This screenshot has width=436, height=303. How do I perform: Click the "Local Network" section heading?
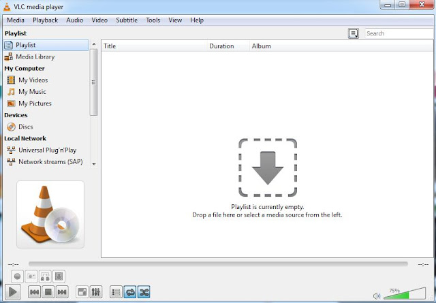pyautogui.click(x=25, y=138)
